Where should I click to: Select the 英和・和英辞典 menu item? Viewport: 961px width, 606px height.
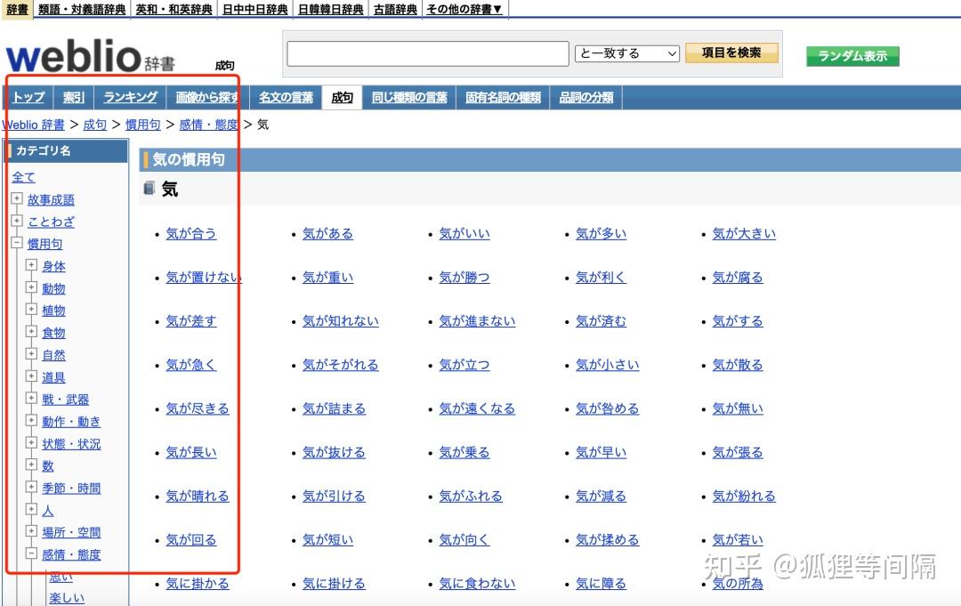tap(174, 9)
